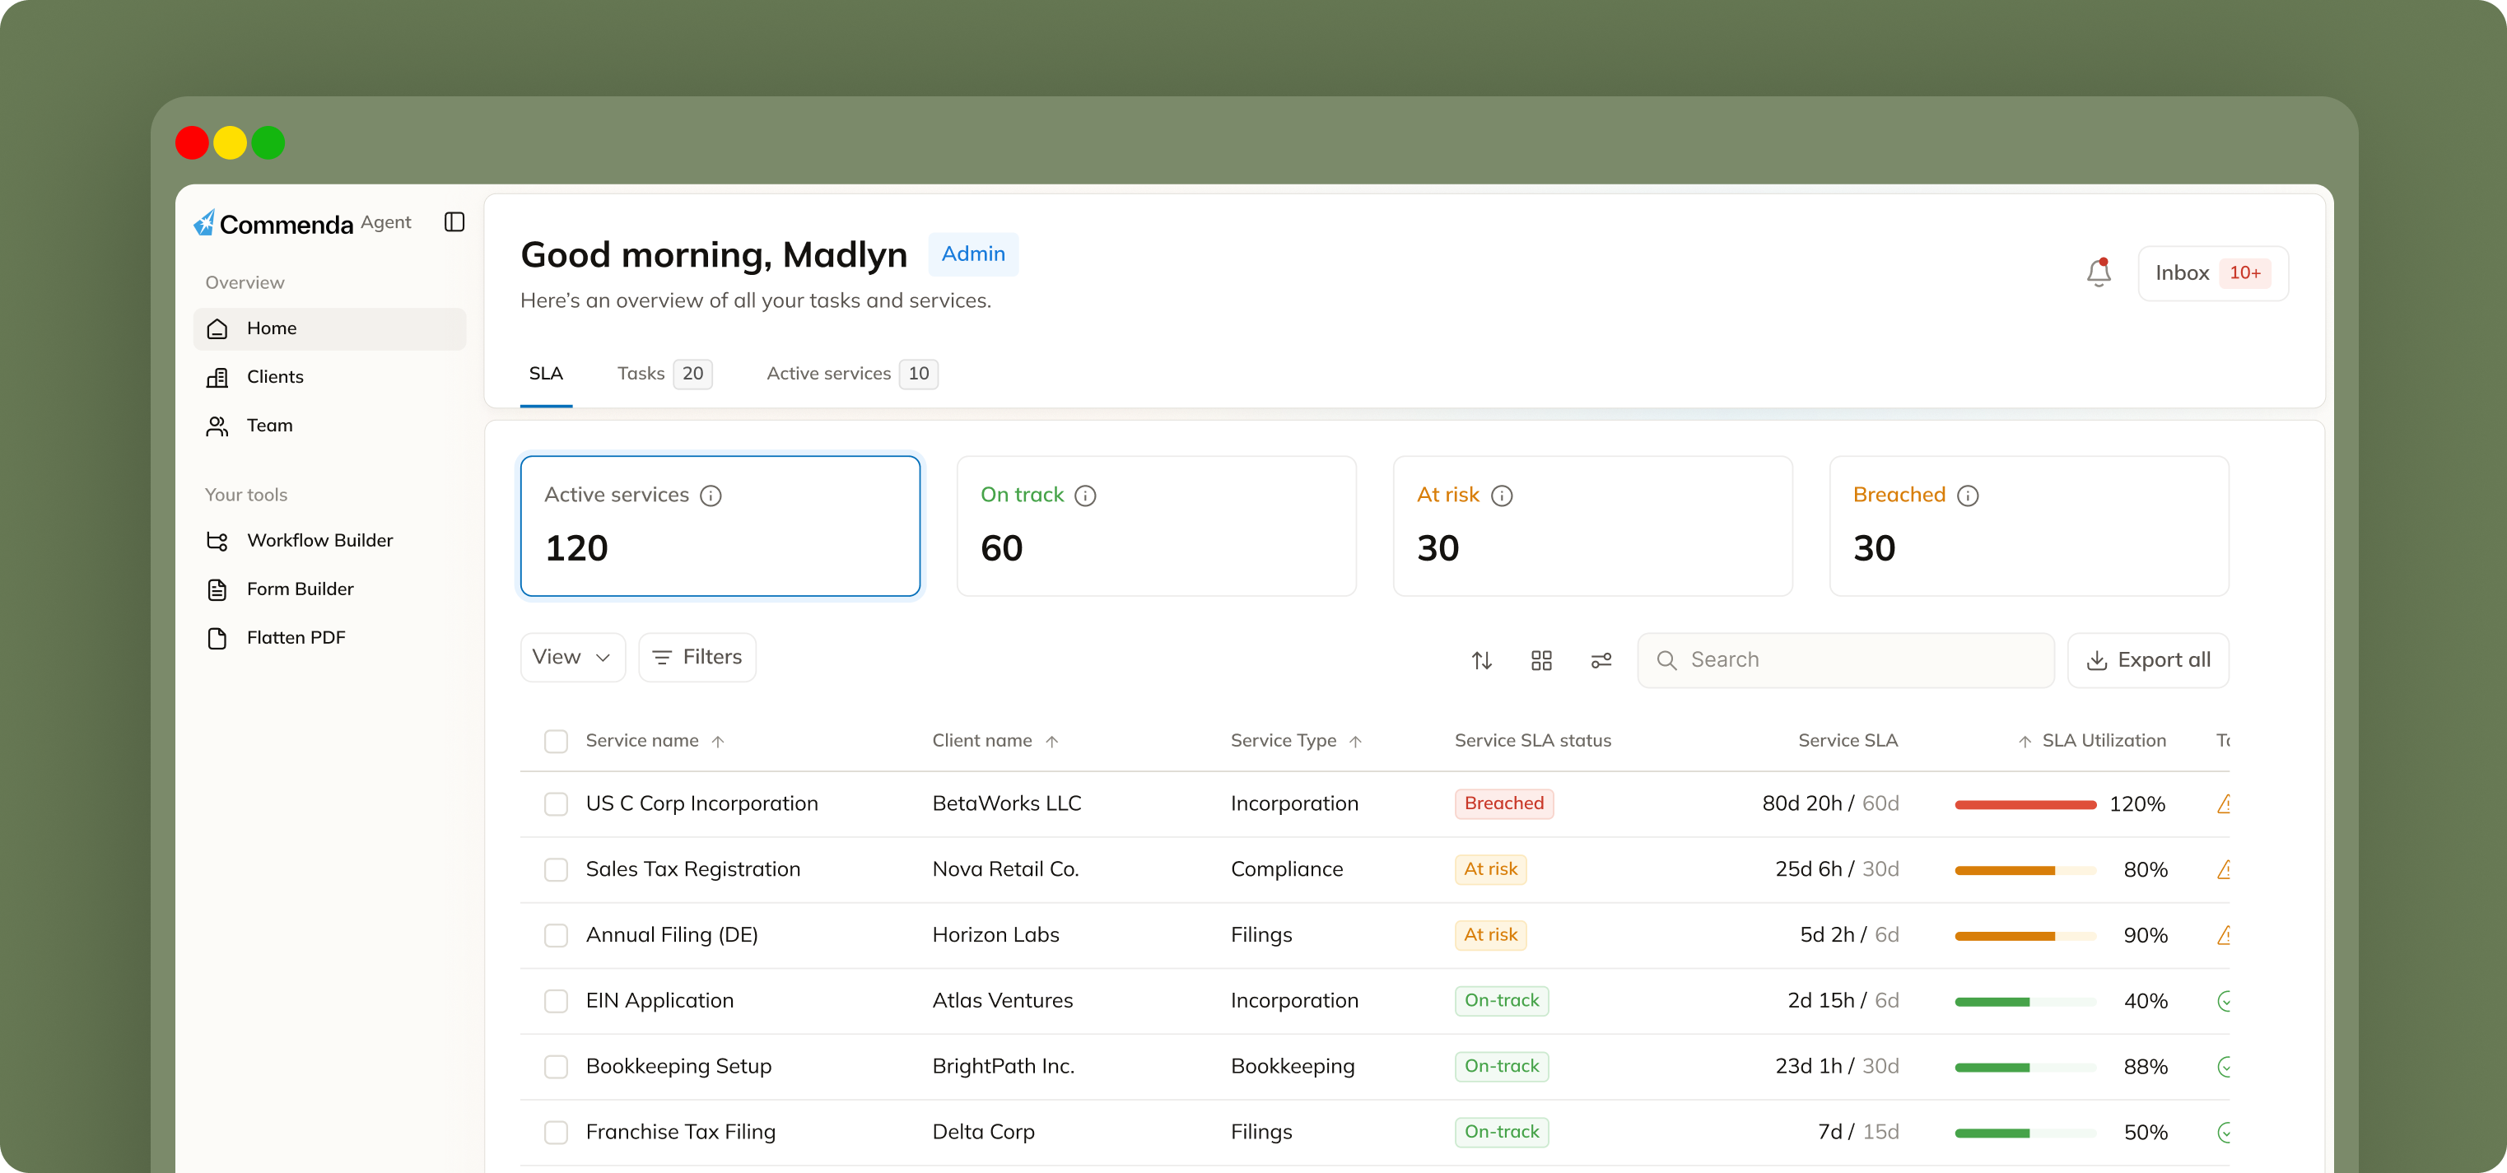Check the Bookkeeping Setup row
Image resolution: width=2507 pixels, height=1173 pixels.
click(556, 1067)
